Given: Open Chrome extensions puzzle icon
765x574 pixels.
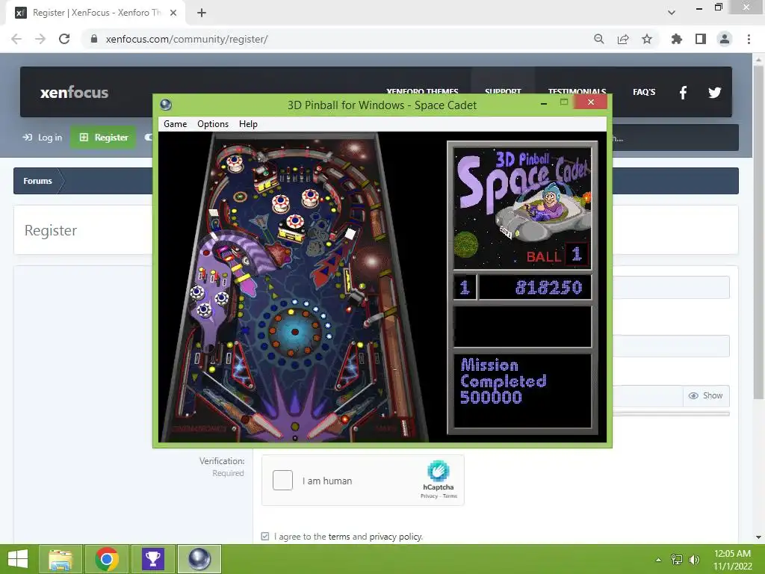Looking at the screenshot, I should pyautogui.click(x=677, y=39).
